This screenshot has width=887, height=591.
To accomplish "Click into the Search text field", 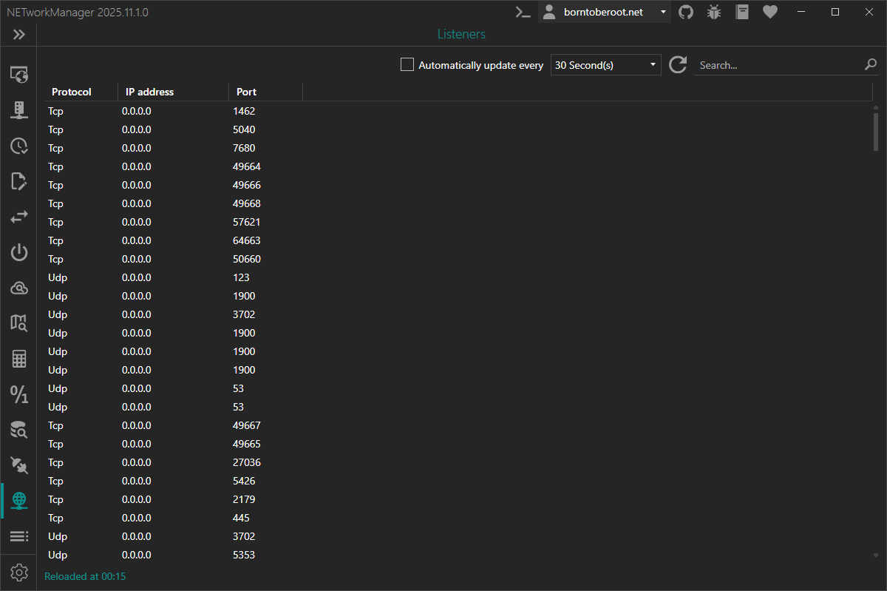I will pyautogui.click(x=776, y=65).
